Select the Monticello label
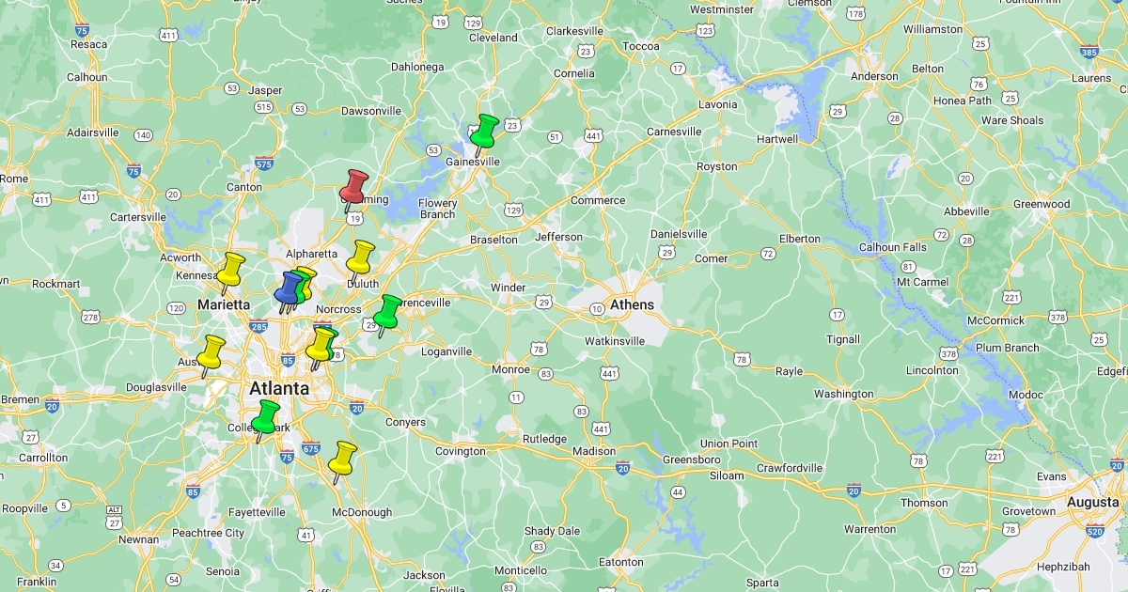Viewport: 1128px width, 592px height. (521, 570)
